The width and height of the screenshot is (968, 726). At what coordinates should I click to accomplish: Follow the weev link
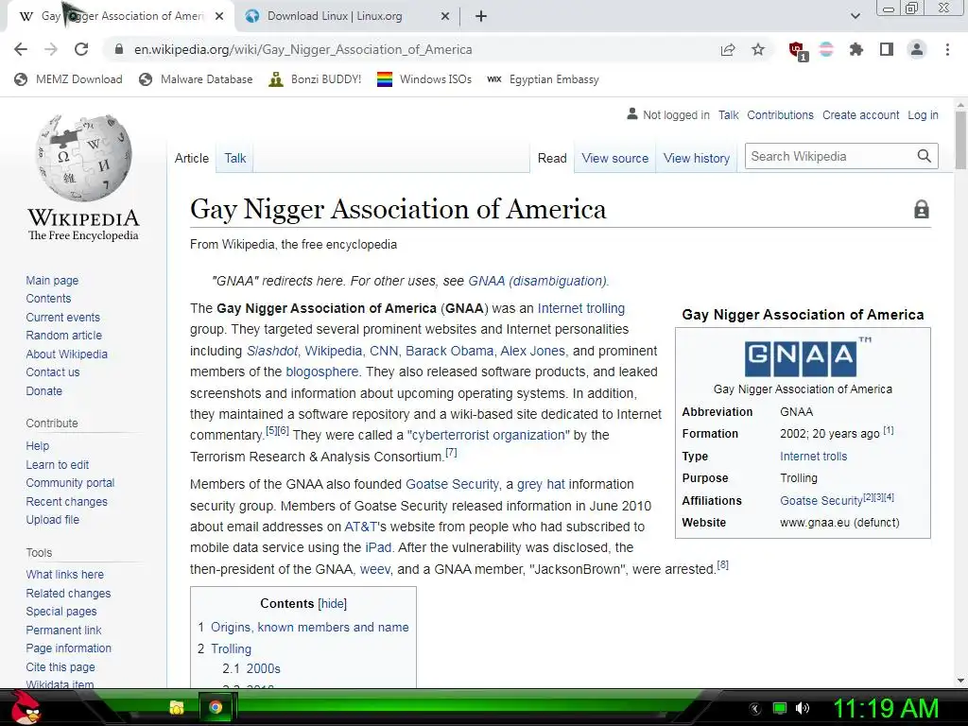point(375,568)
